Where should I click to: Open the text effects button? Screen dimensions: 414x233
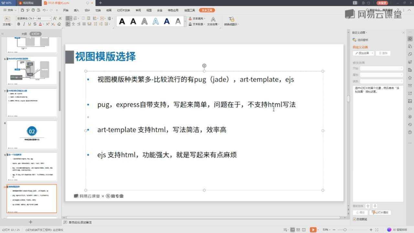(x=213, y=21)
